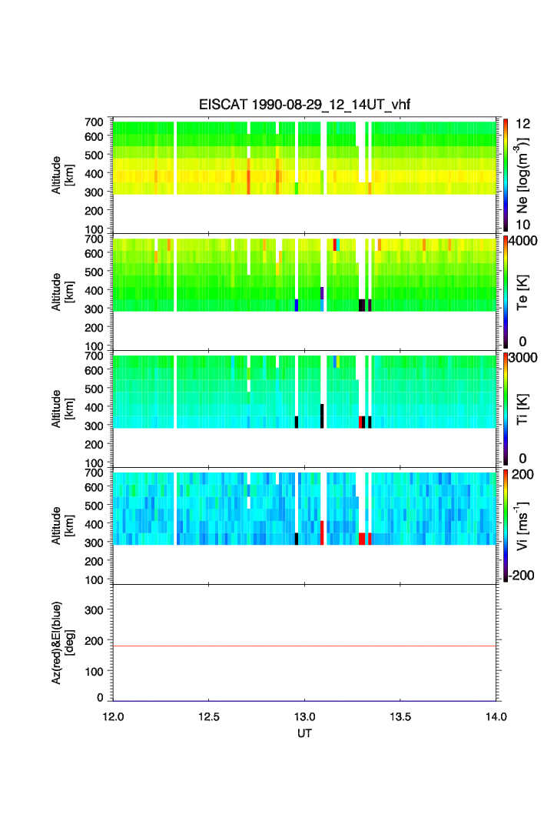Click the 10 minimum value of Ne colorbar
544x818 pixels.
pyautogui.click(x=522, y=225)
